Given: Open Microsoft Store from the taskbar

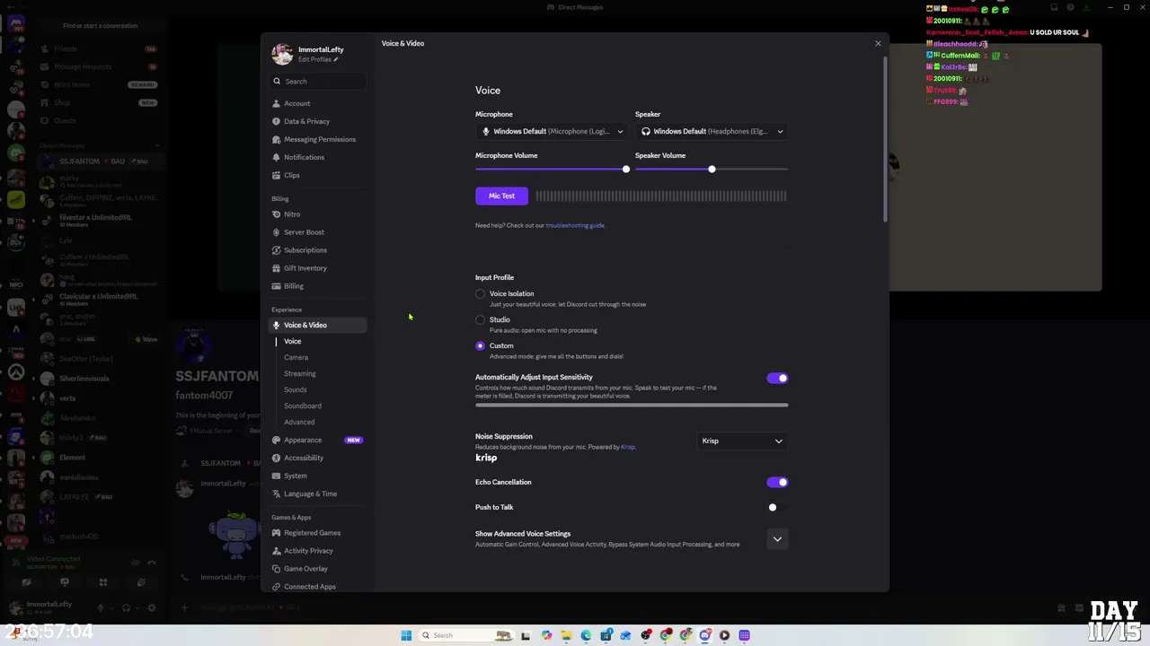Looking at the screenshot, I should pos(606,635).
